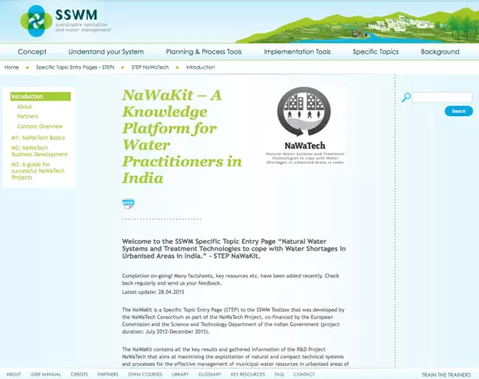
Task: Open SSWM COURSES footer link
Action: click(145, 375)
